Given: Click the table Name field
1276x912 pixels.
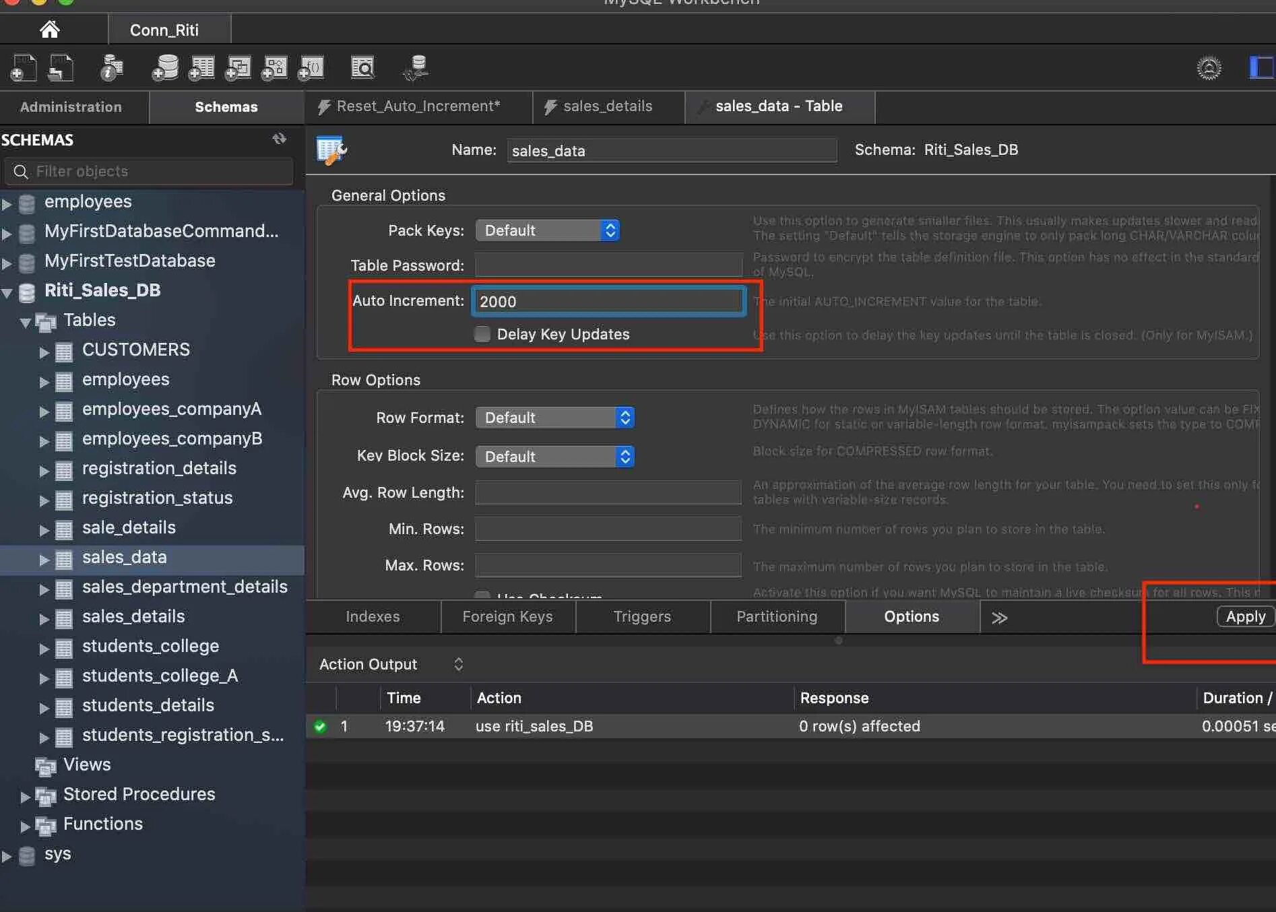Looking at the screenshot, I should (672, 150).
